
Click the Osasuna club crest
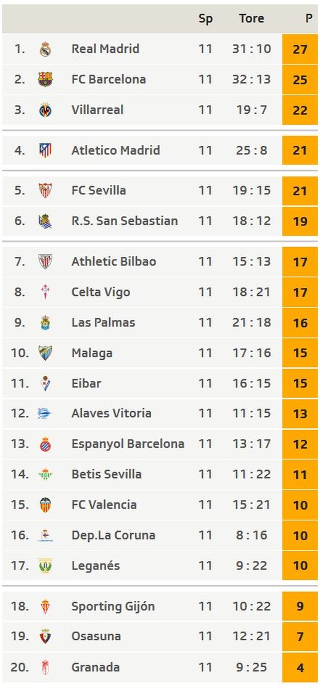point(45,636)
